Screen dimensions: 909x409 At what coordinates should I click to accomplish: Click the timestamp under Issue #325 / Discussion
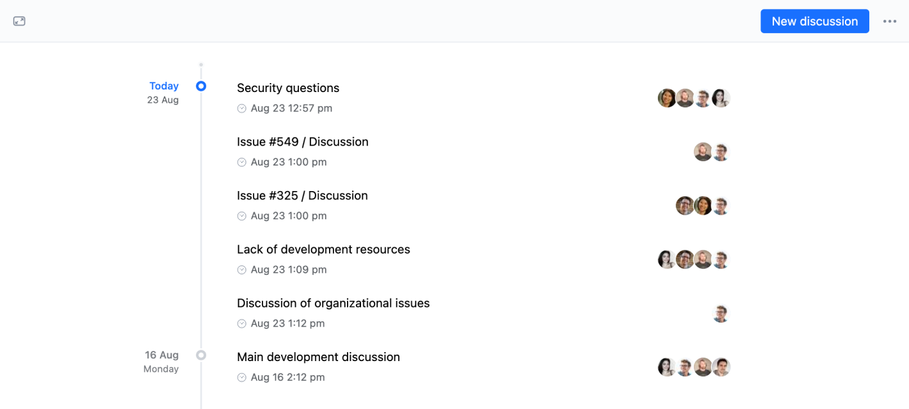tap(289, 216)
